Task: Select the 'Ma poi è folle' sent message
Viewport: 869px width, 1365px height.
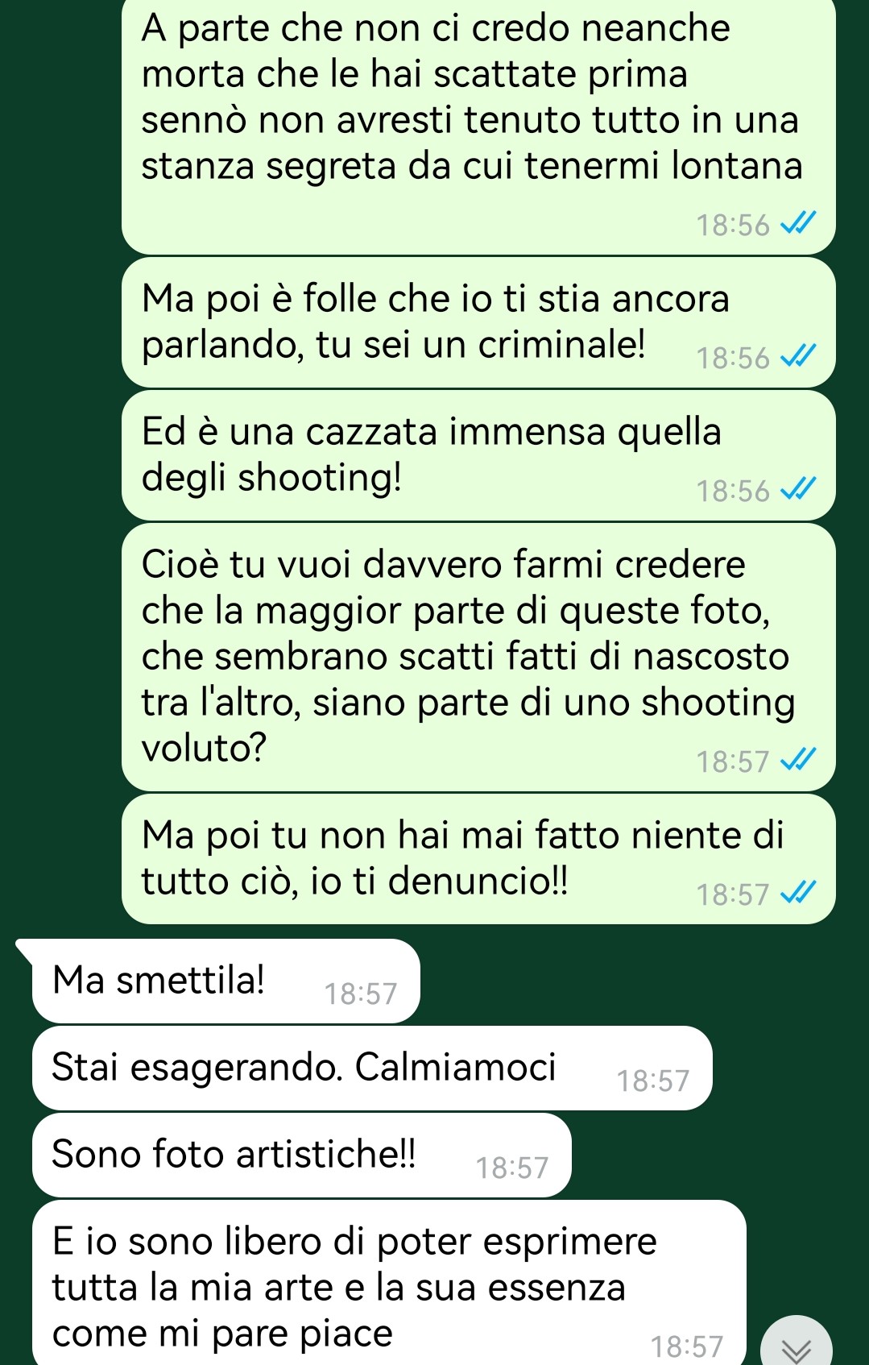Action: click(478, 322)
